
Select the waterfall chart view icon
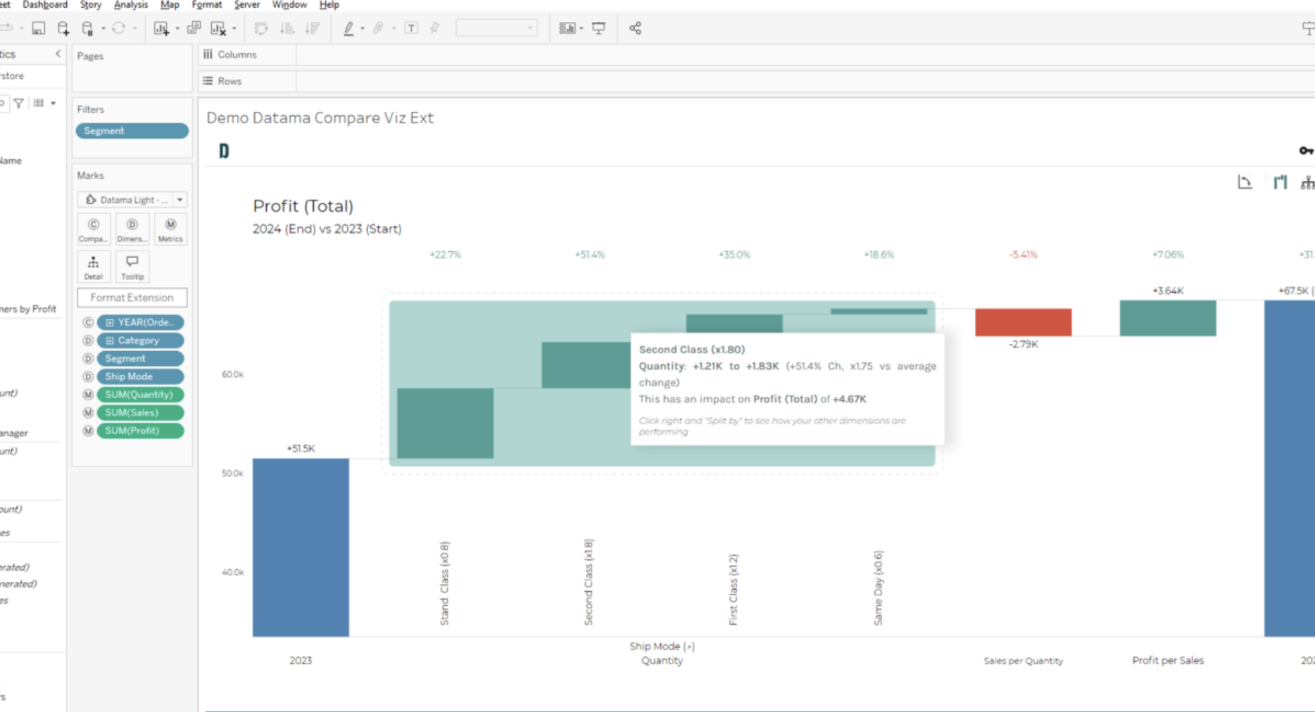[1280, 183]
